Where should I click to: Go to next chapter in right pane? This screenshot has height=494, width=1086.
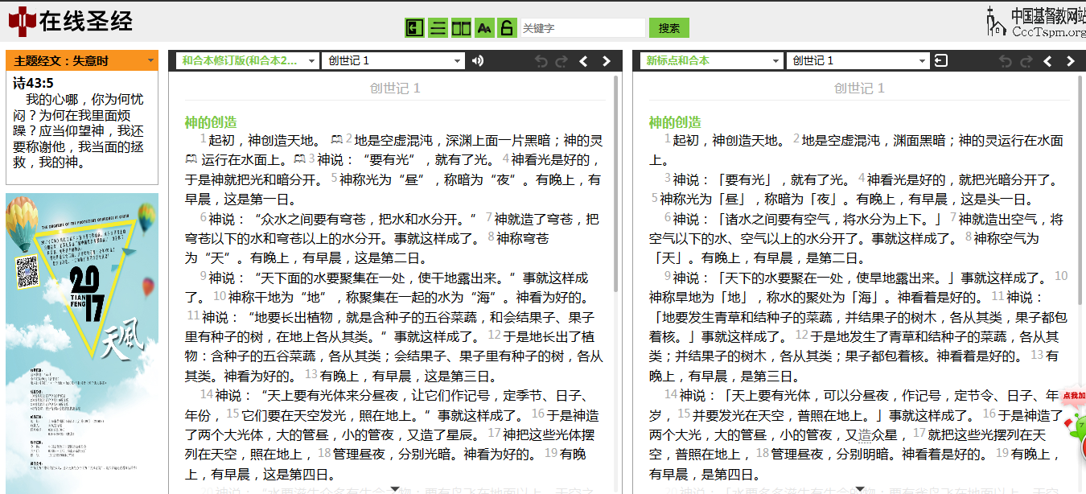point(1070,61)
